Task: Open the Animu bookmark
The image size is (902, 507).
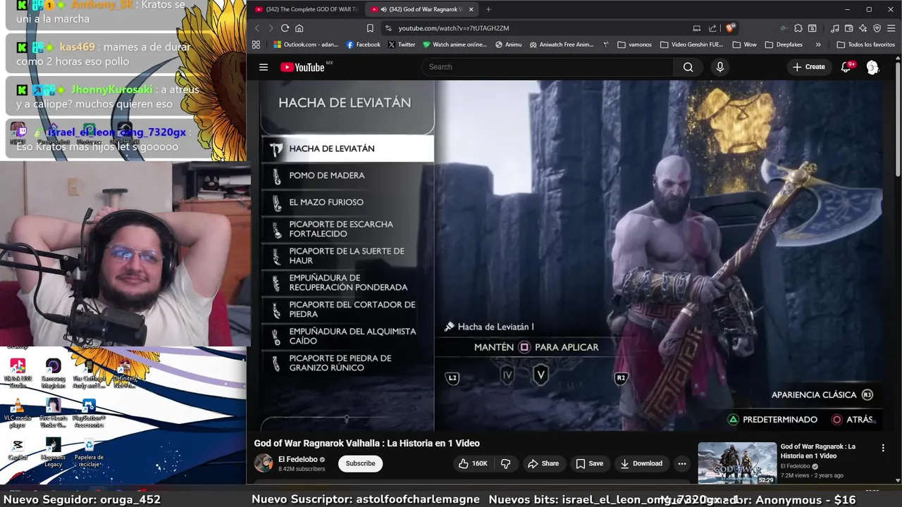Action: coord(508,44)
